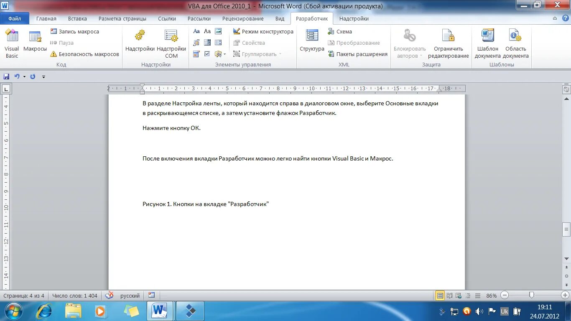The width and height of the screenshot is (571, 321).
Task: Insert rich text content control (bold Aa)
Action: tap(196, 31)
